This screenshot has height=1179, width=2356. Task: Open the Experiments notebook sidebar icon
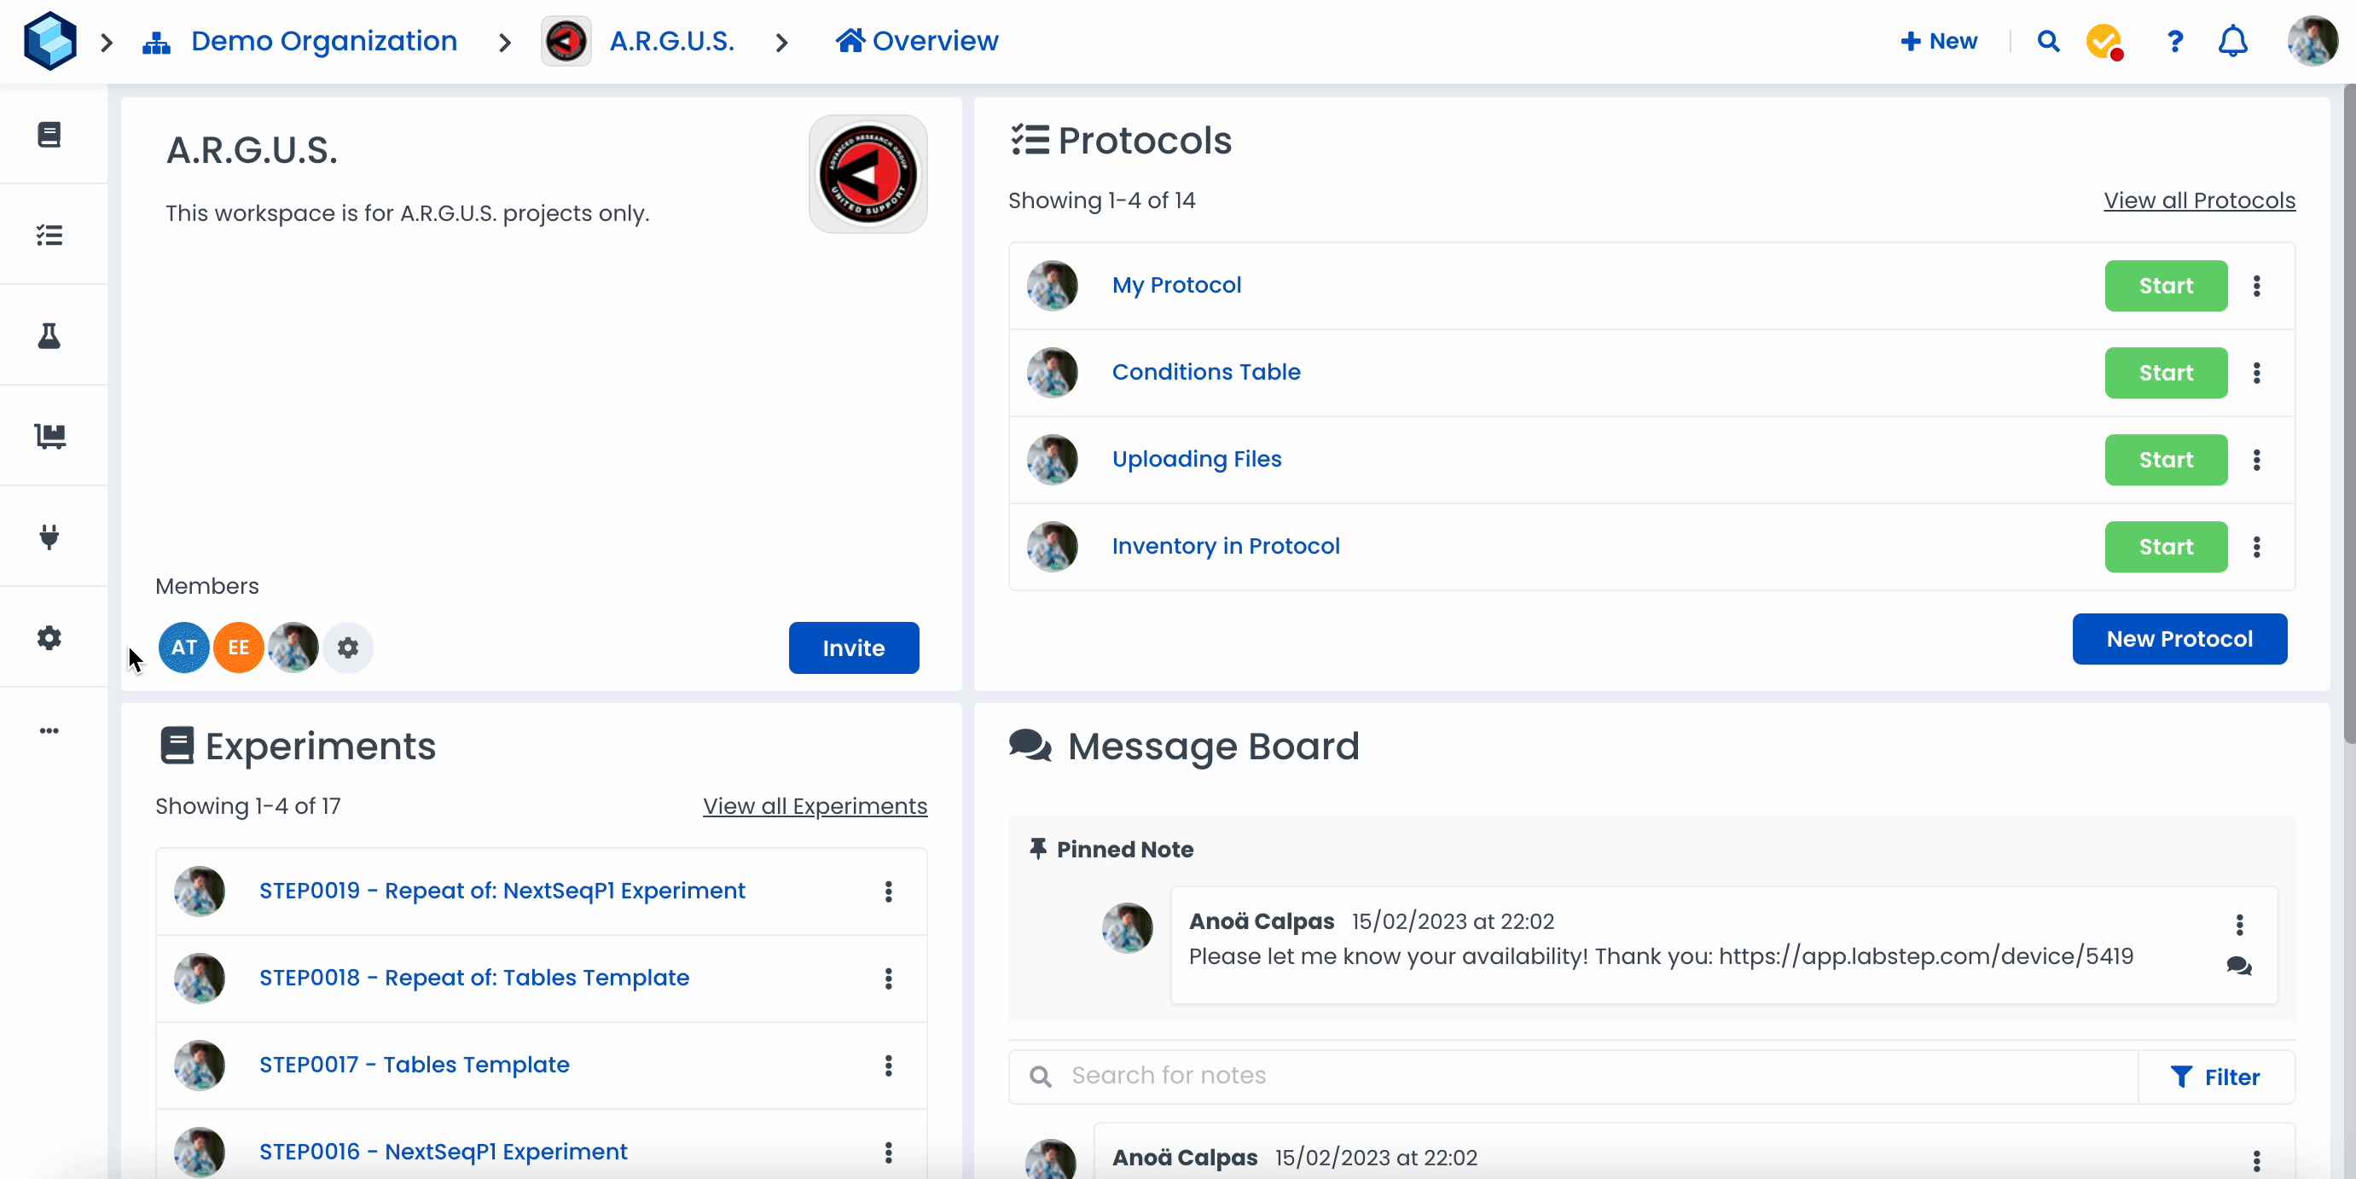(49, 135)
